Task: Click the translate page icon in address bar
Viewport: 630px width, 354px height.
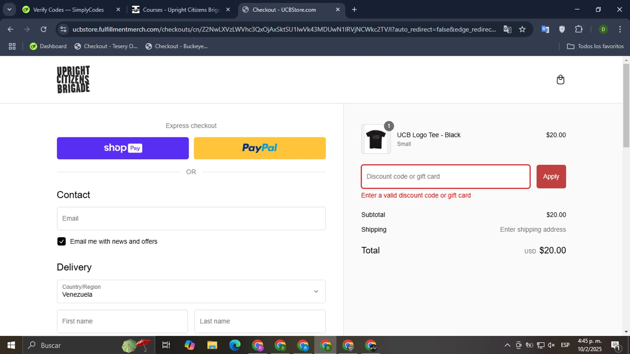Action: point(507,29)
